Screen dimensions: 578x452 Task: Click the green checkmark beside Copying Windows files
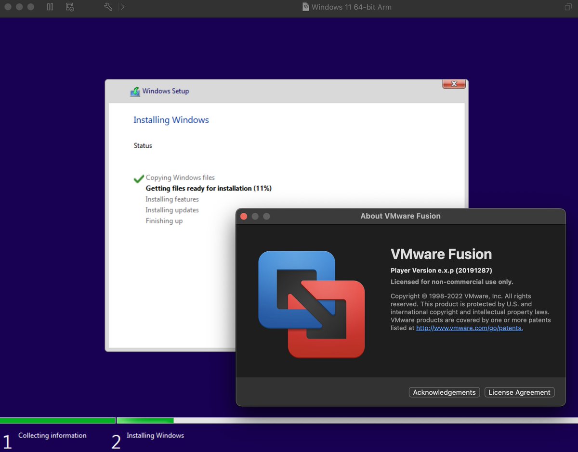[139, 179]
